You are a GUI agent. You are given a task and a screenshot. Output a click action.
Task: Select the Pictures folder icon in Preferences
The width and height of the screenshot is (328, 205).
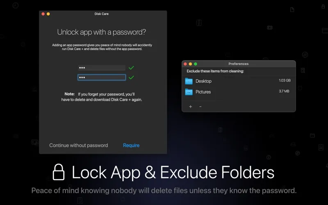189,92
